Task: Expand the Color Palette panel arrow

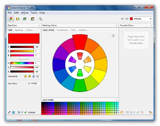Action: [x=117, y=100]
